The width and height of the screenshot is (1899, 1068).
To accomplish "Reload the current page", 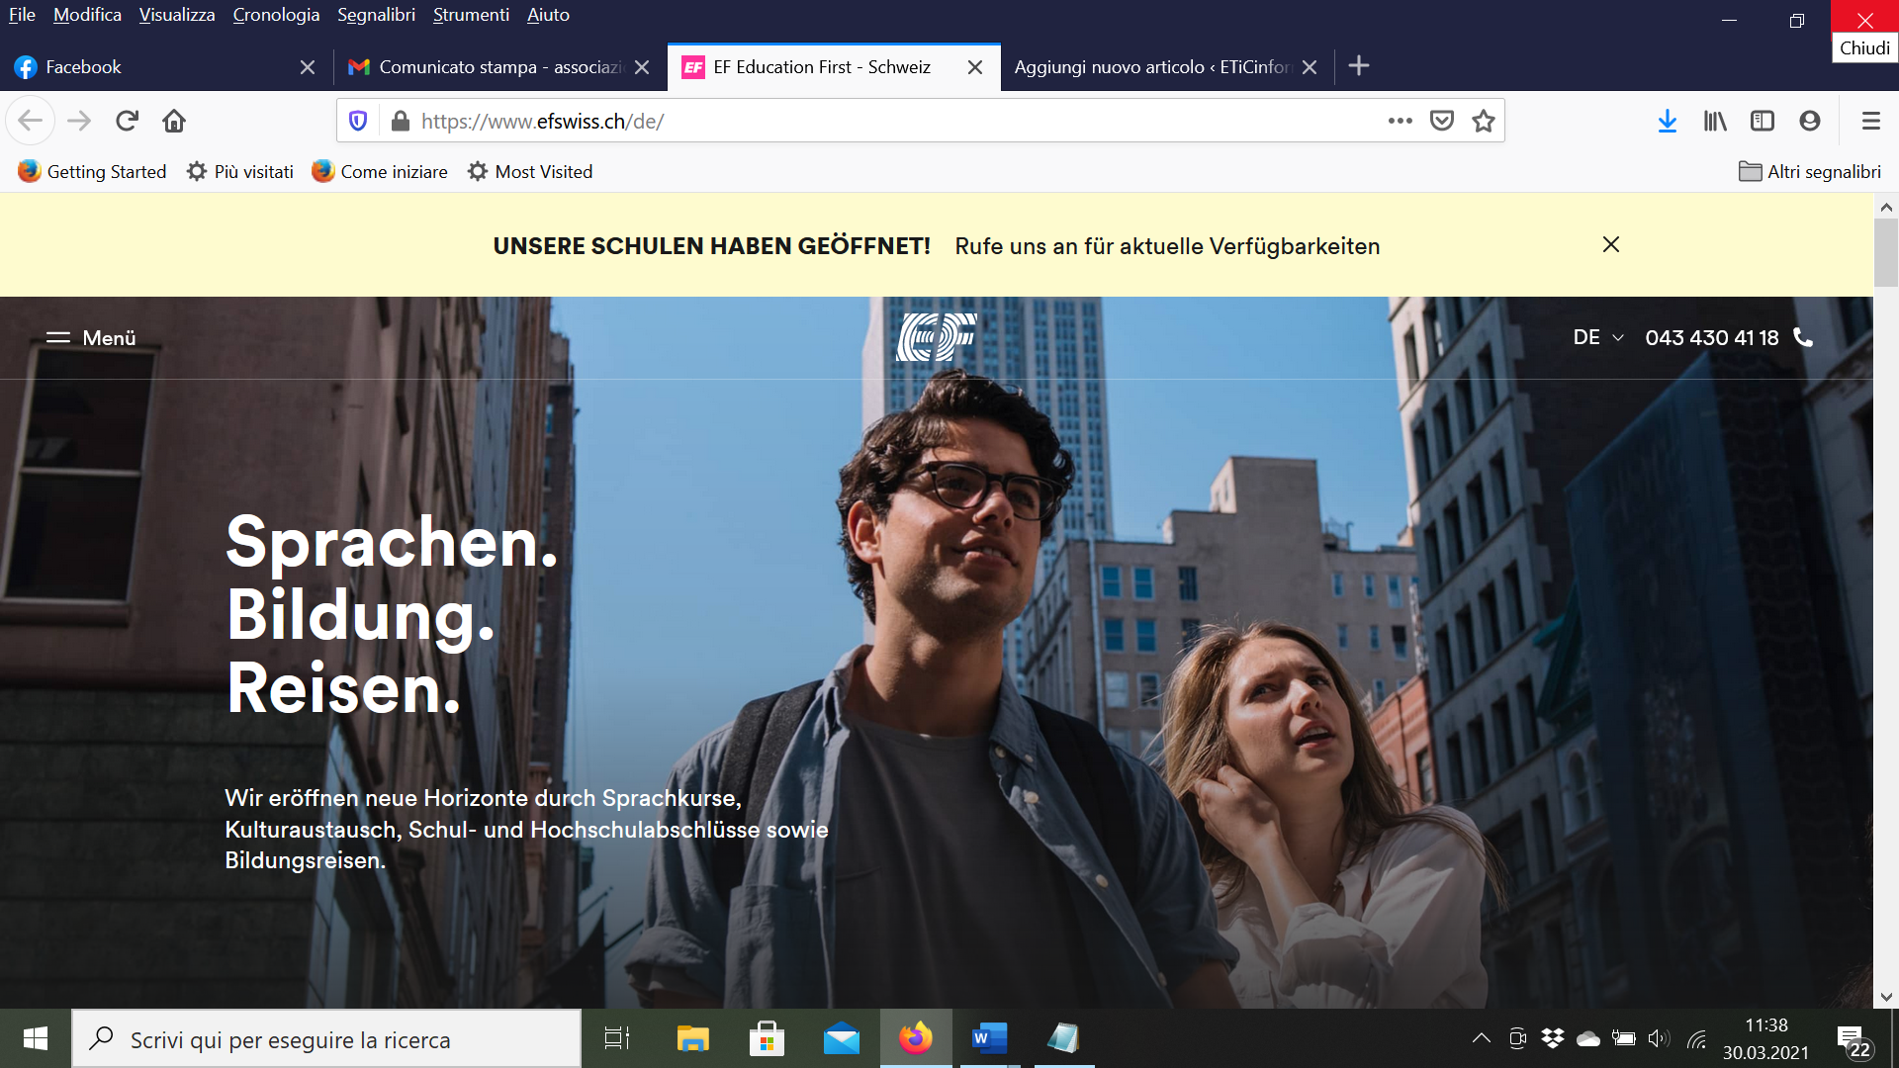I will point(127,121).
